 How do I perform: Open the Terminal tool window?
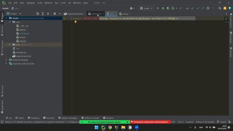tap(48, 118)
